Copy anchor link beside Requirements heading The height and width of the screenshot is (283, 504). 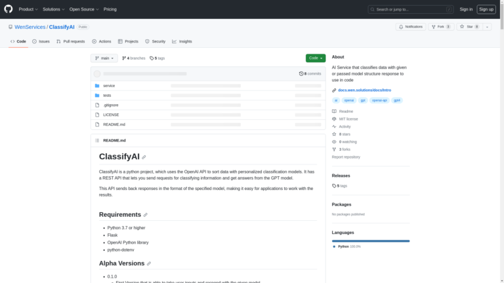click(x=145, y=215)
